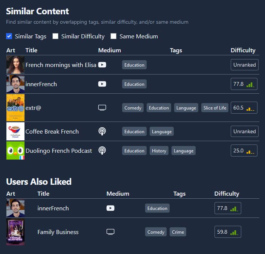Viewport: 265px width, 254px height.
Task: Click the Crime tag on Family Business
Action: 178,232
